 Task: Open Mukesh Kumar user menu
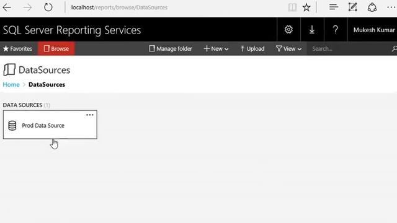374,30
